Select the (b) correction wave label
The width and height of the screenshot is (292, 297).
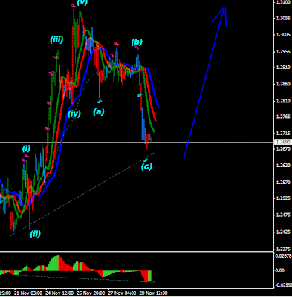tap(137, 42)
